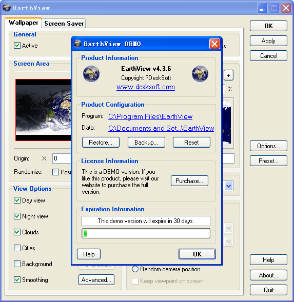Click the Apply button
Viewport: 294px width, 302px height.
click(x=268, y=41)
